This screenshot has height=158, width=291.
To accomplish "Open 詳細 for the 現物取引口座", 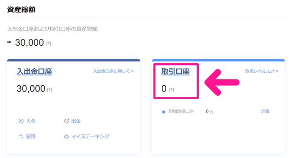I will [265, 111].
